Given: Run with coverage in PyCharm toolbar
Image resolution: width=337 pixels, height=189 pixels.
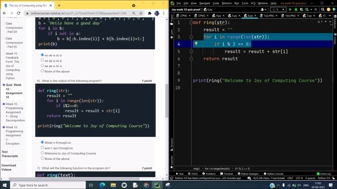Looking at the screenshot, I should [302, 9].
